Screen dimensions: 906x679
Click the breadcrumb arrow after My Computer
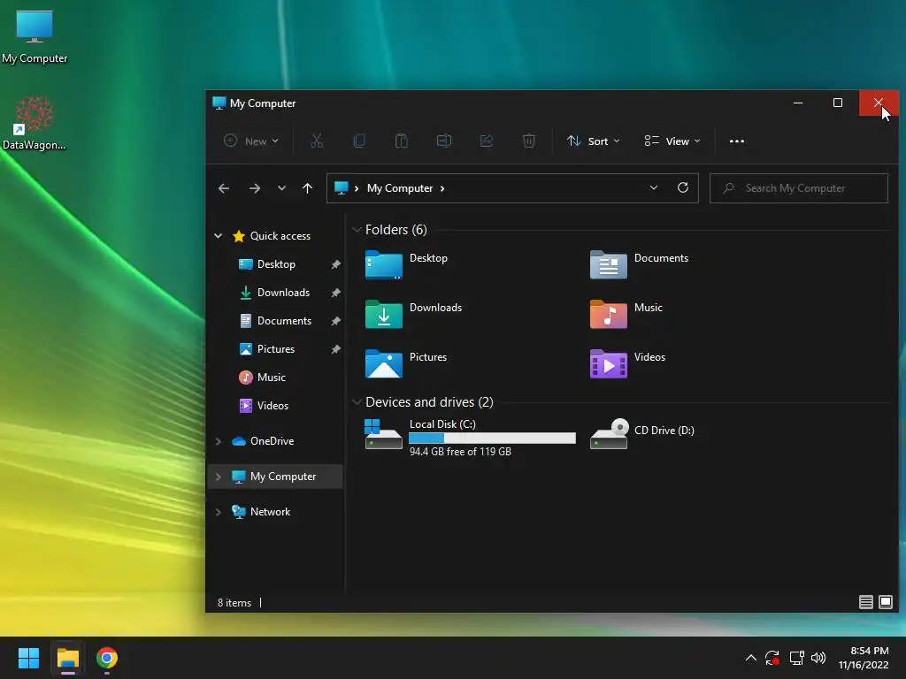tap(442, 188)
